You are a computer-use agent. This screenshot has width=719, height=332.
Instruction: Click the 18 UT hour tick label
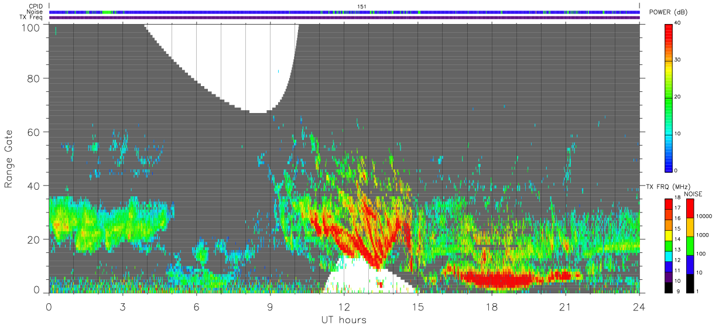[492, 307]
